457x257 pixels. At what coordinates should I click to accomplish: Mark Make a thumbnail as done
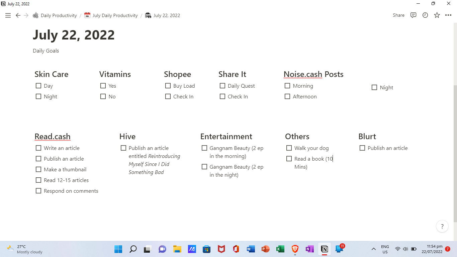38,169
